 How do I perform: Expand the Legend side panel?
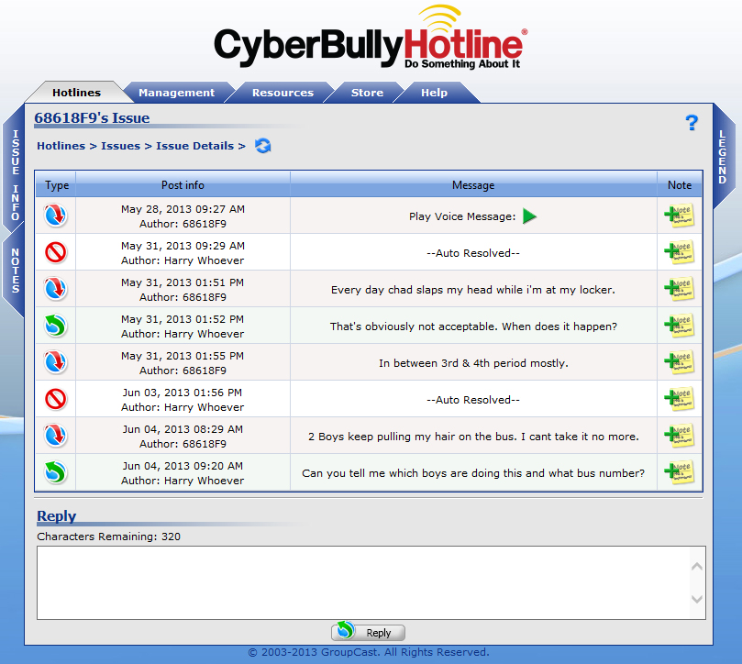(722, 157)
